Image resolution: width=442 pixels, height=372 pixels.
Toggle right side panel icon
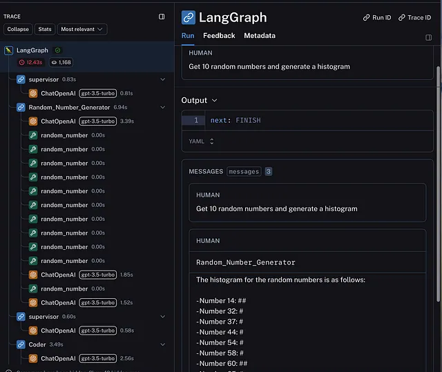[x=428, y=37]
